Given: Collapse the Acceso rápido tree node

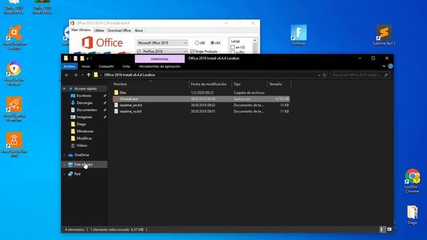Looking at the screenshot, I should [64, 89].
